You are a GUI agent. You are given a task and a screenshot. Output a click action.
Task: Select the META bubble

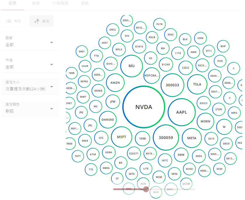[192, 138]
